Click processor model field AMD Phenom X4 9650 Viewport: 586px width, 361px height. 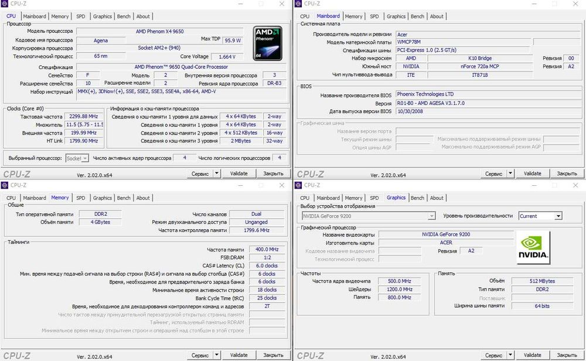160,32
